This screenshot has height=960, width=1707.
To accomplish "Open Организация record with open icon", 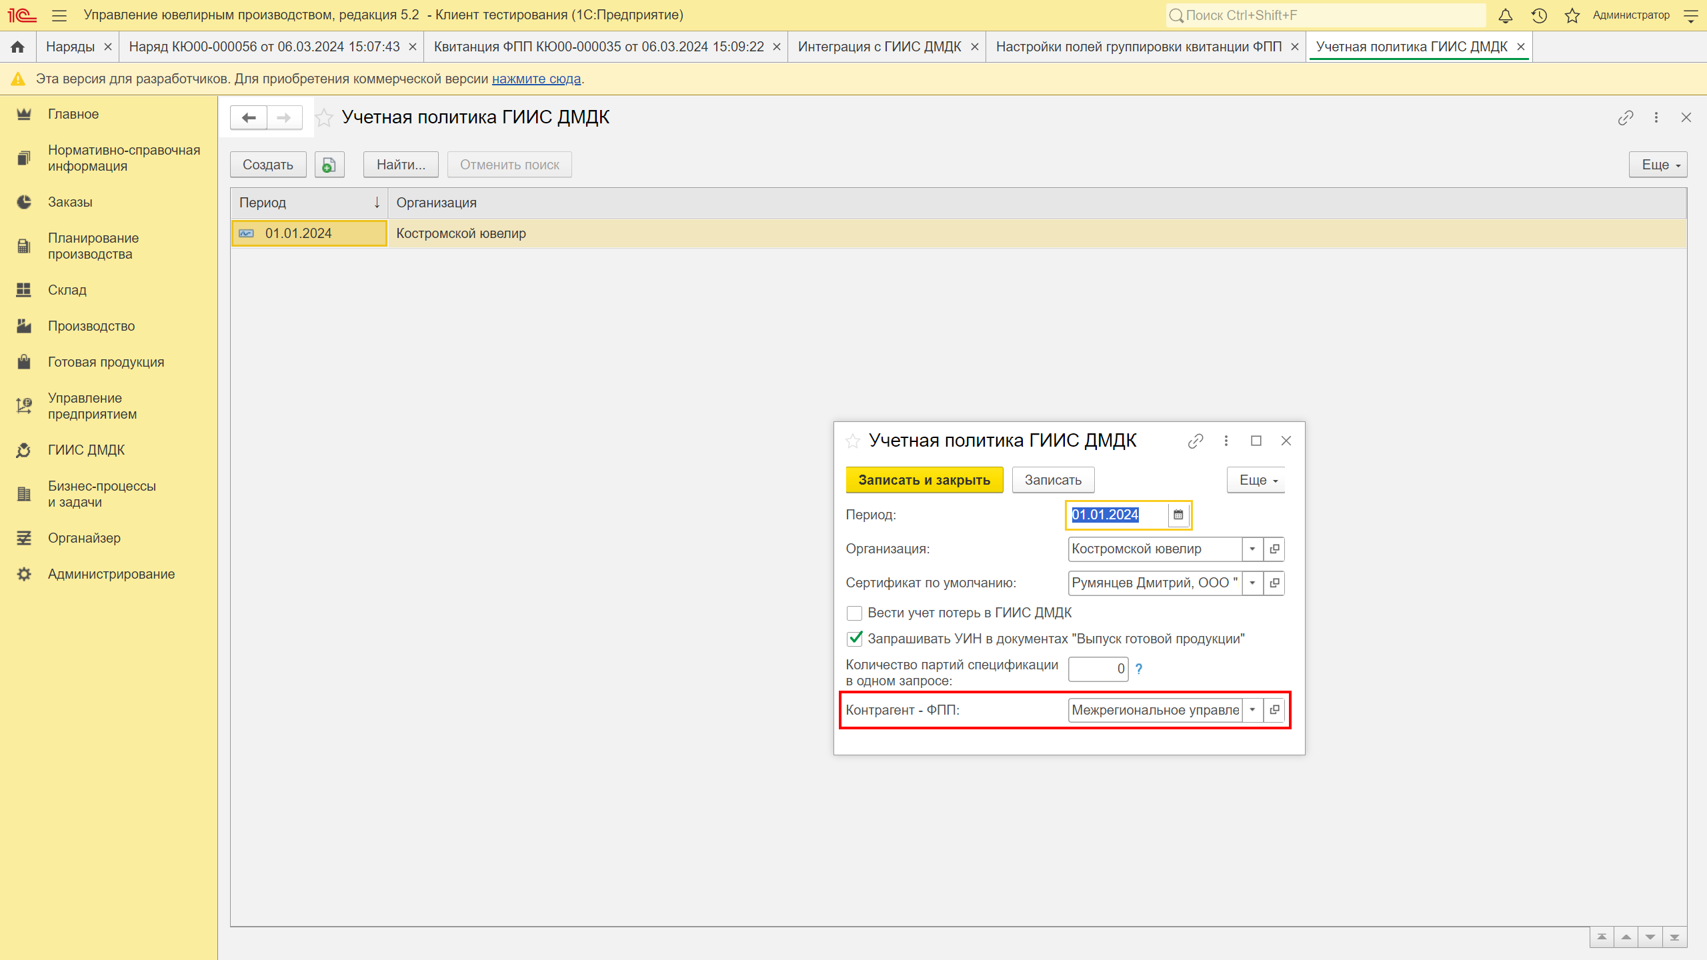I will (1274, 549).
